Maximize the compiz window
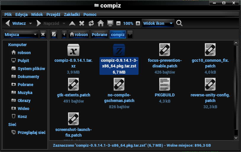This screenshot has height=152, width=241. [x=224, y=3]
